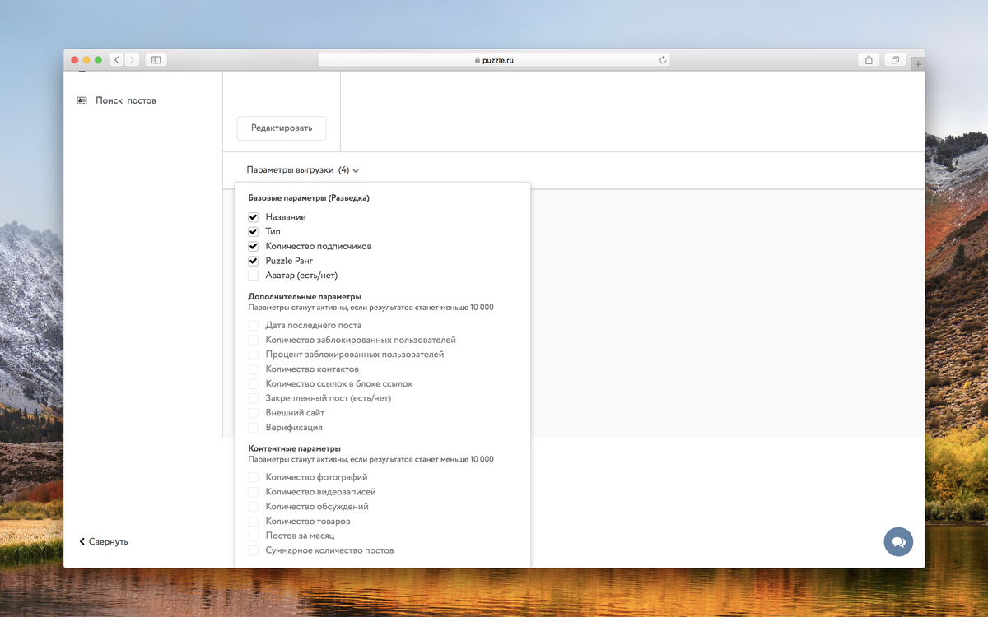Uncheck Количество подписчиков checkbox
The height and width of the screenshot is (617, 988).
tap(254, 247)
